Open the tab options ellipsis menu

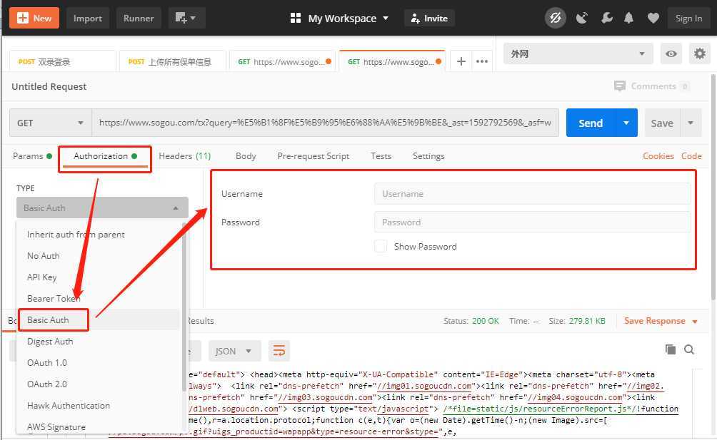pos(482,61)
